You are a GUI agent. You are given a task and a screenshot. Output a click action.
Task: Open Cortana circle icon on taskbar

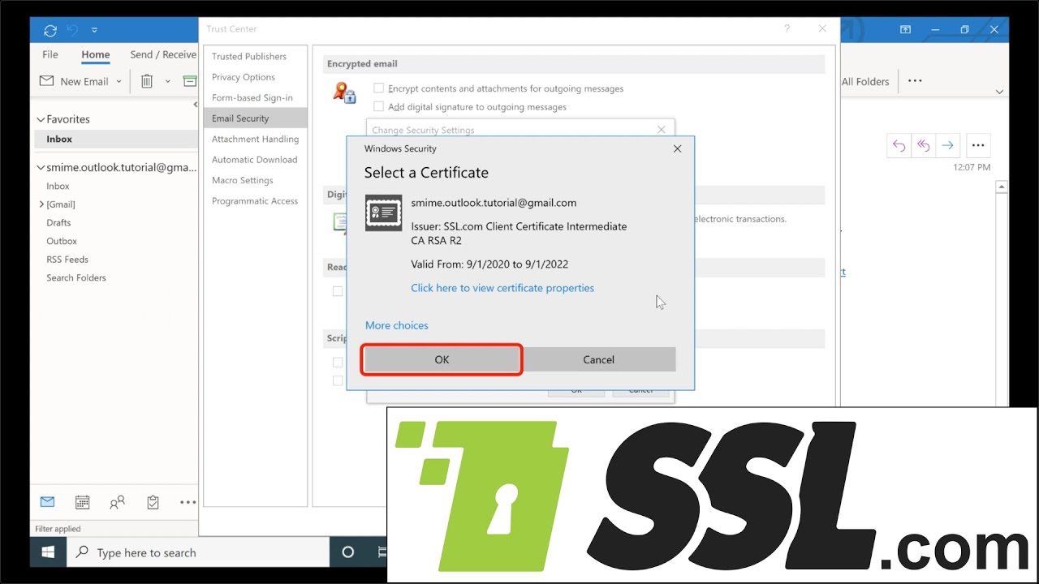tap(348, 552)
